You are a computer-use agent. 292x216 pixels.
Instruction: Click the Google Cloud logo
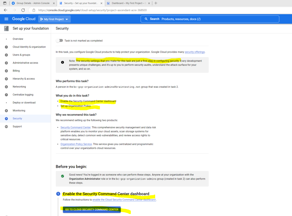click(24, 19)
